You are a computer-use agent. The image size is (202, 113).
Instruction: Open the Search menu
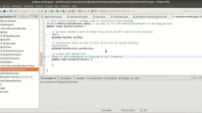39,6
